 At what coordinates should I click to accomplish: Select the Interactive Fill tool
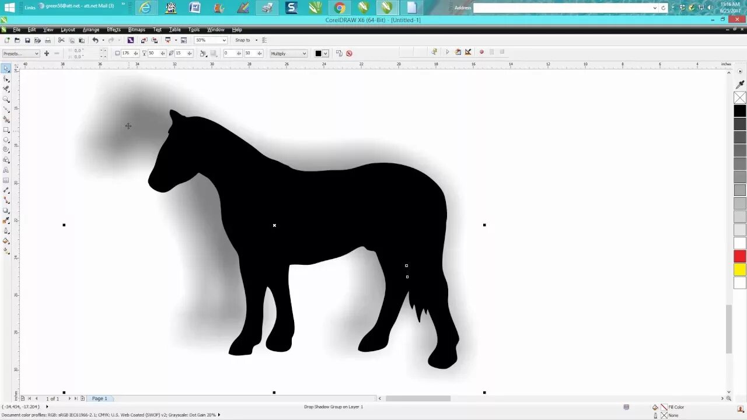click(6, 251)
